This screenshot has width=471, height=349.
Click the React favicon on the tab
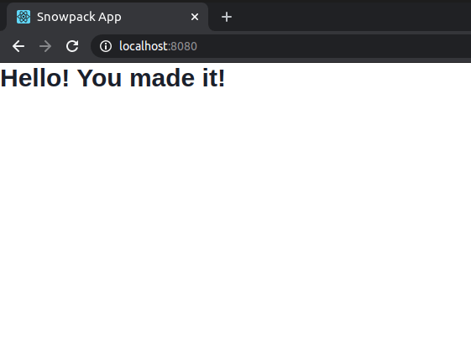click(24, 17)
